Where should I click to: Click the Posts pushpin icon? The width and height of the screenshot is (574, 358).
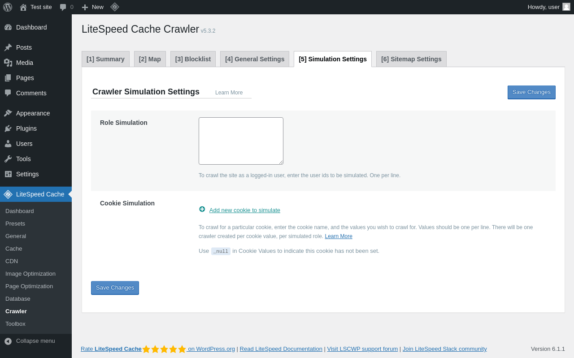[8, 47]
